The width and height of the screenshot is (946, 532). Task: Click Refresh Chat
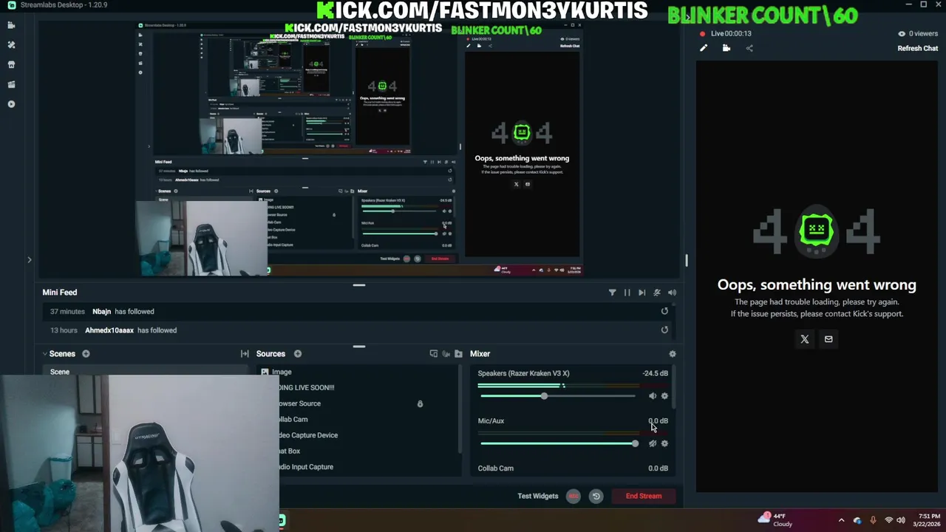click(x=917, y=49)
